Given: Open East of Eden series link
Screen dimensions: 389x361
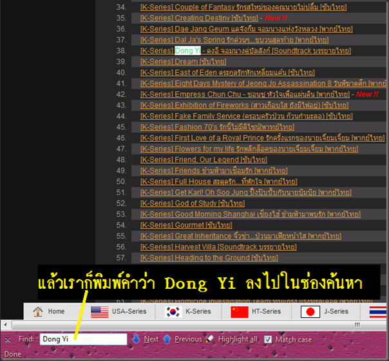Looking at the screenshot, I should click(x=227, y=73).
